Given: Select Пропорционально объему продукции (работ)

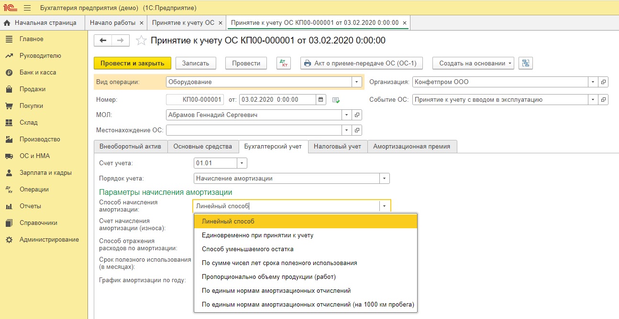Looking at the screenshot, I should point(306,277).
